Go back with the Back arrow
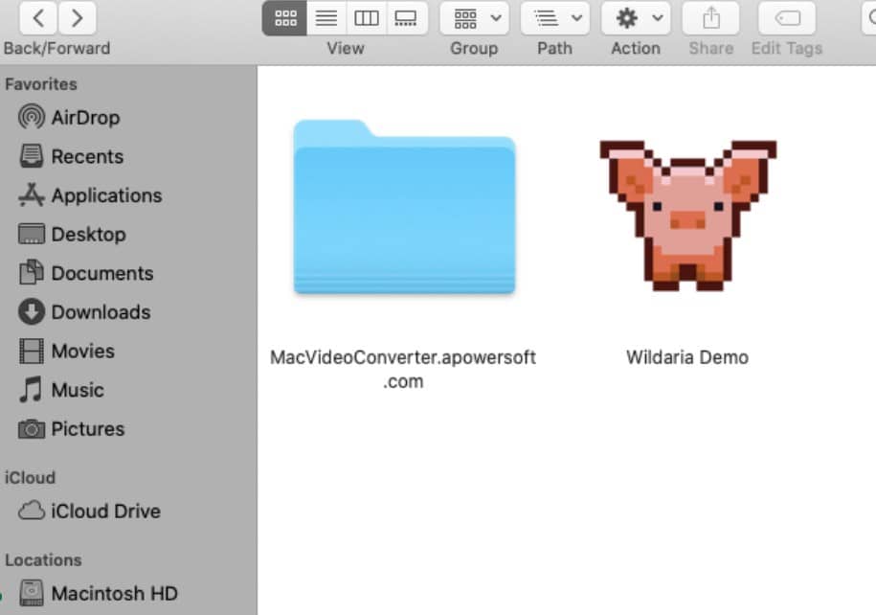876x615 pixels. [x=38, y=18]
